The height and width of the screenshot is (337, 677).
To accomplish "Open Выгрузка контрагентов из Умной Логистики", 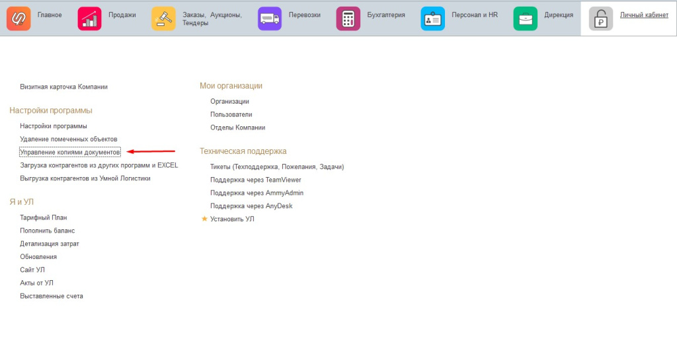I will click(85, 178).
